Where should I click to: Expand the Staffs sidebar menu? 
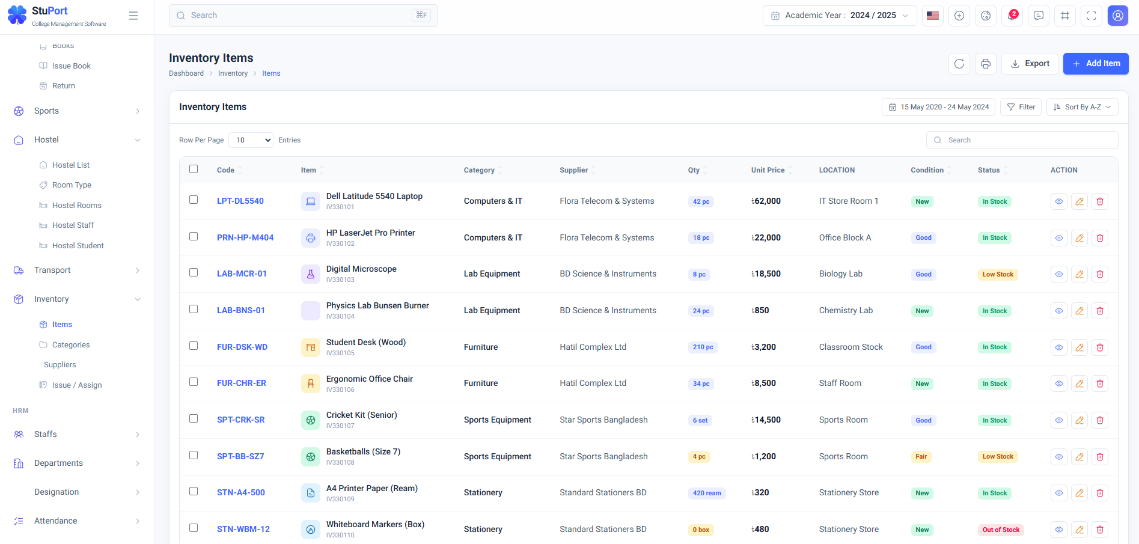(x=77, y=435)
